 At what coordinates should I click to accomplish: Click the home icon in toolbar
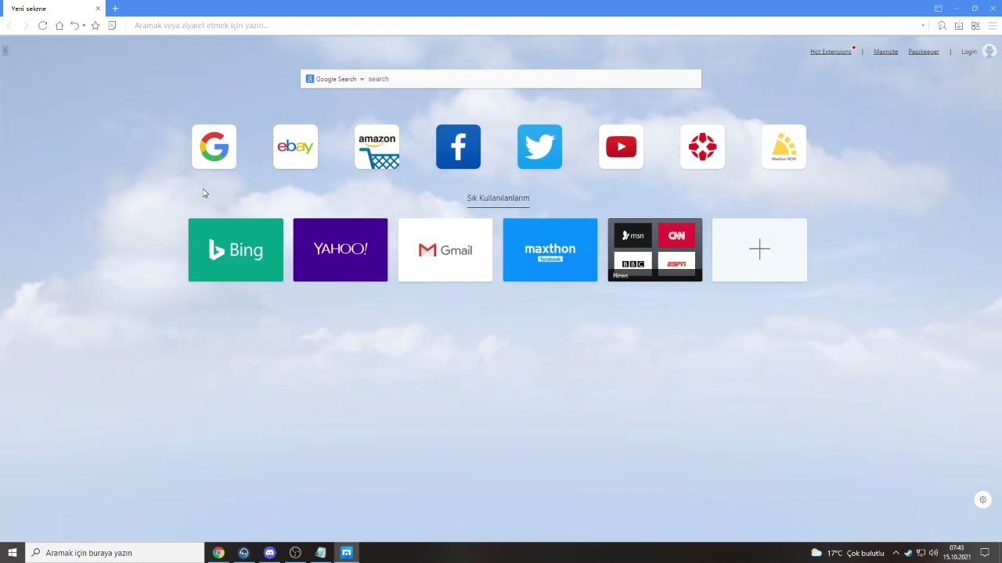[59, 26]
